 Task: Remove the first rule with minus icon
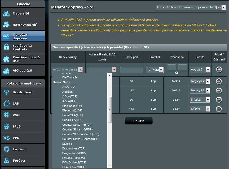219,81
